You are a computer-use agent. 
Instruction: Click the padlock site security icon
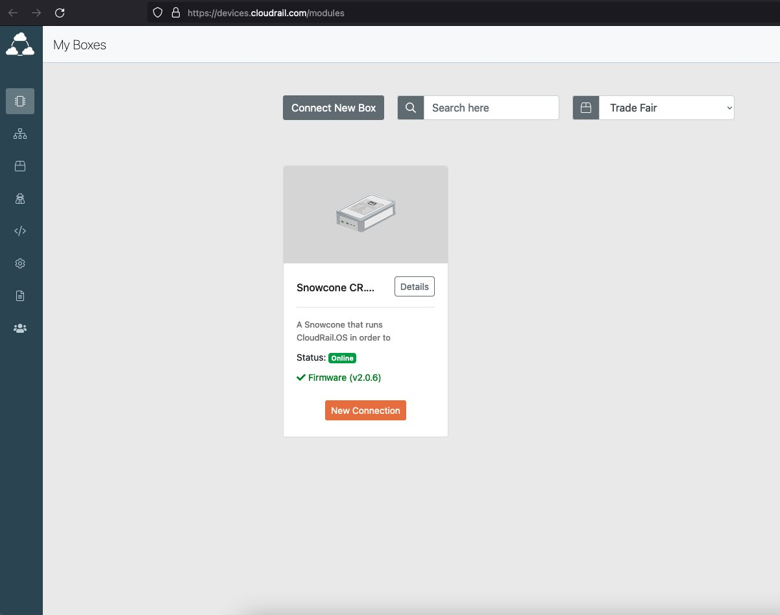(175, 12)
